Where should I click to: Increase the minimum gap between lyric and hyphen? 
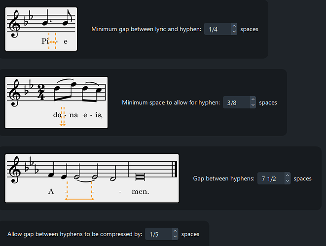tap(234, 27)
